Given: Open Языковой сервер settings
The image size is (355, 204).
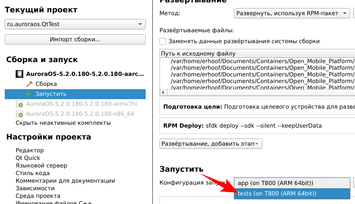Looking at the screenshot, I should [41, 166].
